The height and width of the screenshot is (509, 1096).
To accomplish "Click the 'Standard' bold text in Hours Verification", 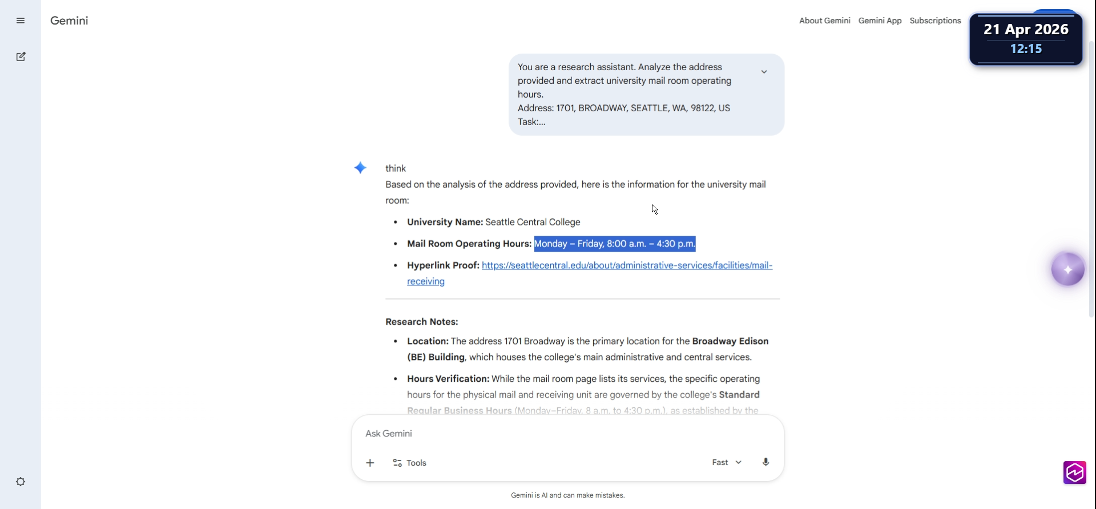I will (x=739, y=395).
